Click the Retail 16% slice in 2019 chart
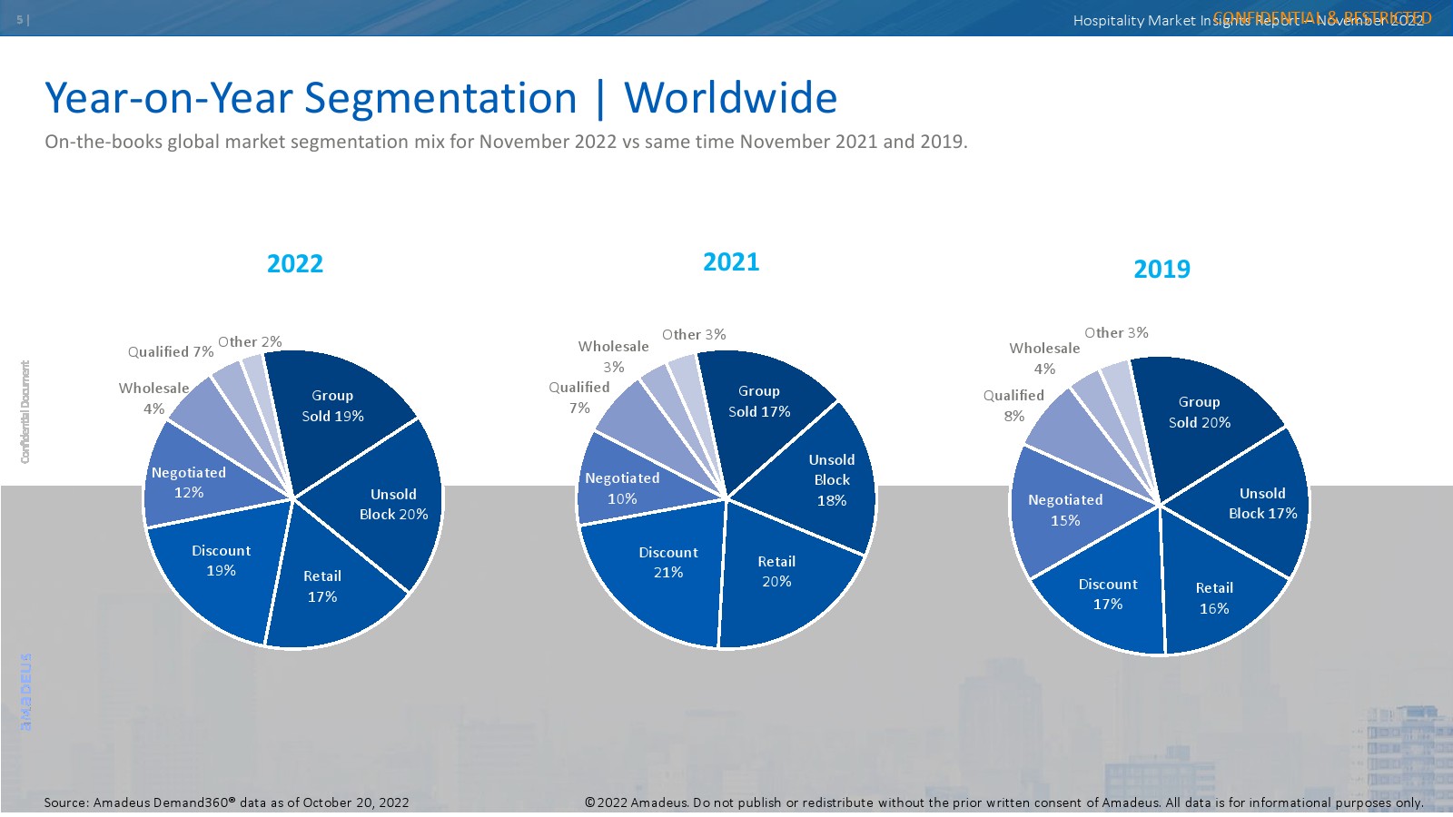The image size is (1453, 817). [x=1214, y=598]
